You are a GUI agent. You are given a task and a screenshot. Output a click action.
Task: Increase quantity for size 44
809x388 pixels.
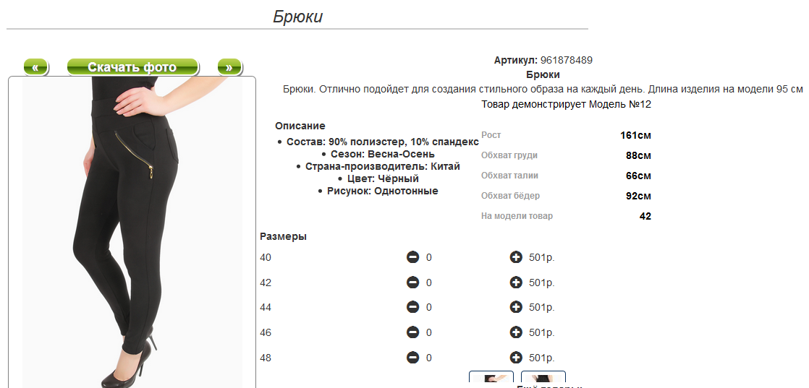pos(516,307)
